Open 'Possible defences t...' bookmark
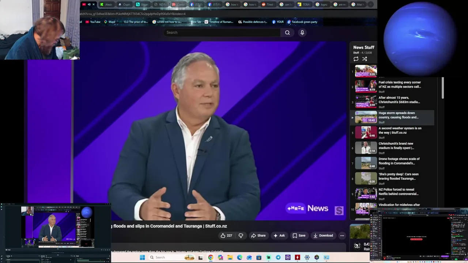 click(253, 22)
